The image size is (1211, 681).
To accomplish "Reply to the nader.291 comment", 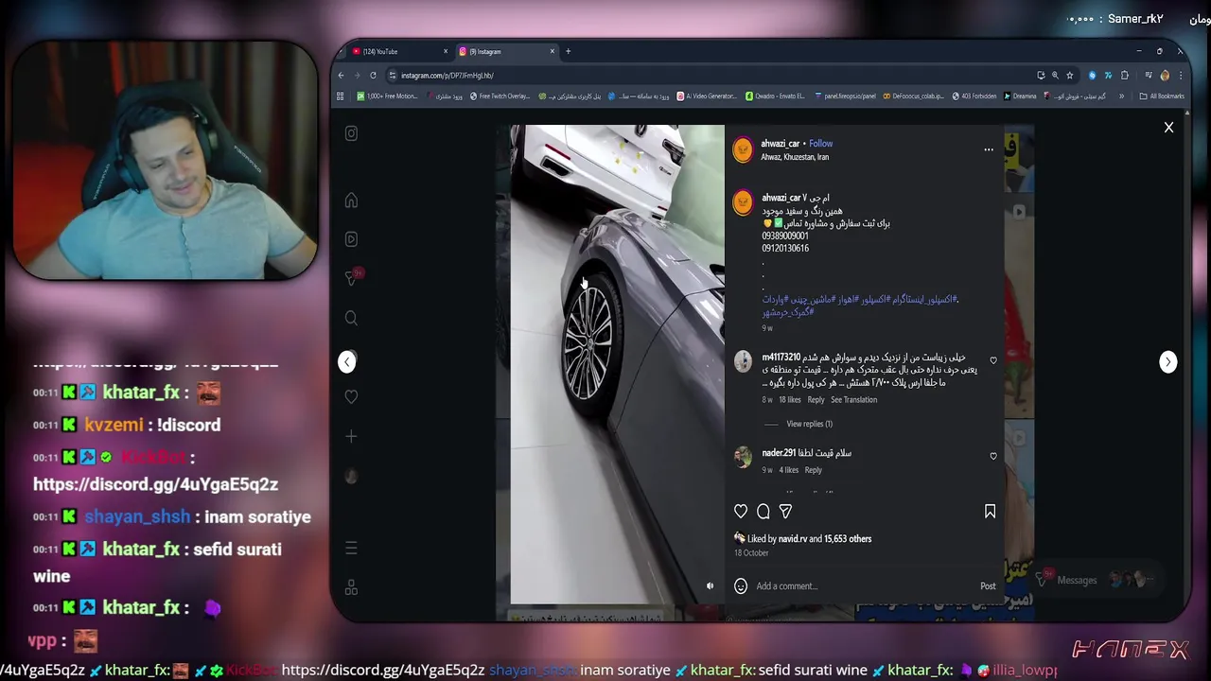I will click(x=813, y=469).
